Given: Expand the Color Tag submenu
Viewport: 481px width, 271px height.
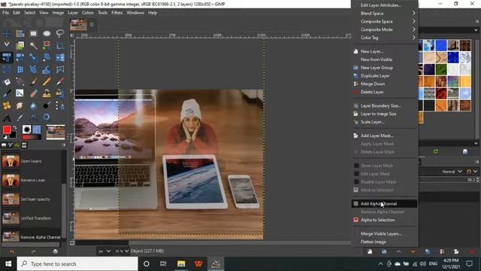Looking at the screenshot, I should tap(385, 38).
